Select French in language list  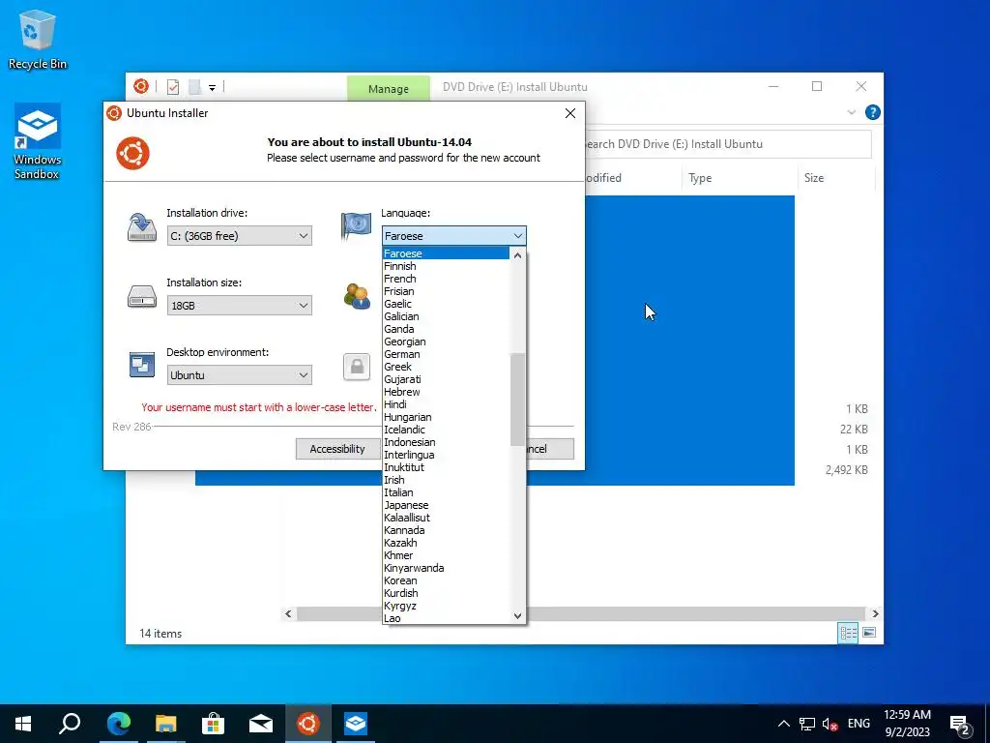click(446, 279)
